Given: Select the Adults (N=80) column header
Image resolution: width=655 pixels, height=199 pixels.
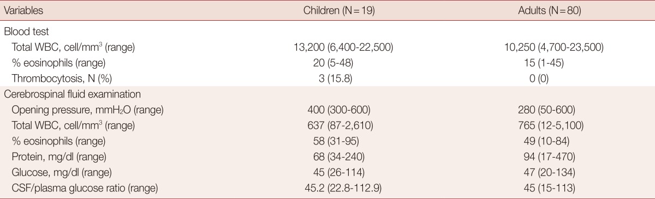Looking at the screenshot, I should [x=554, y=10].
